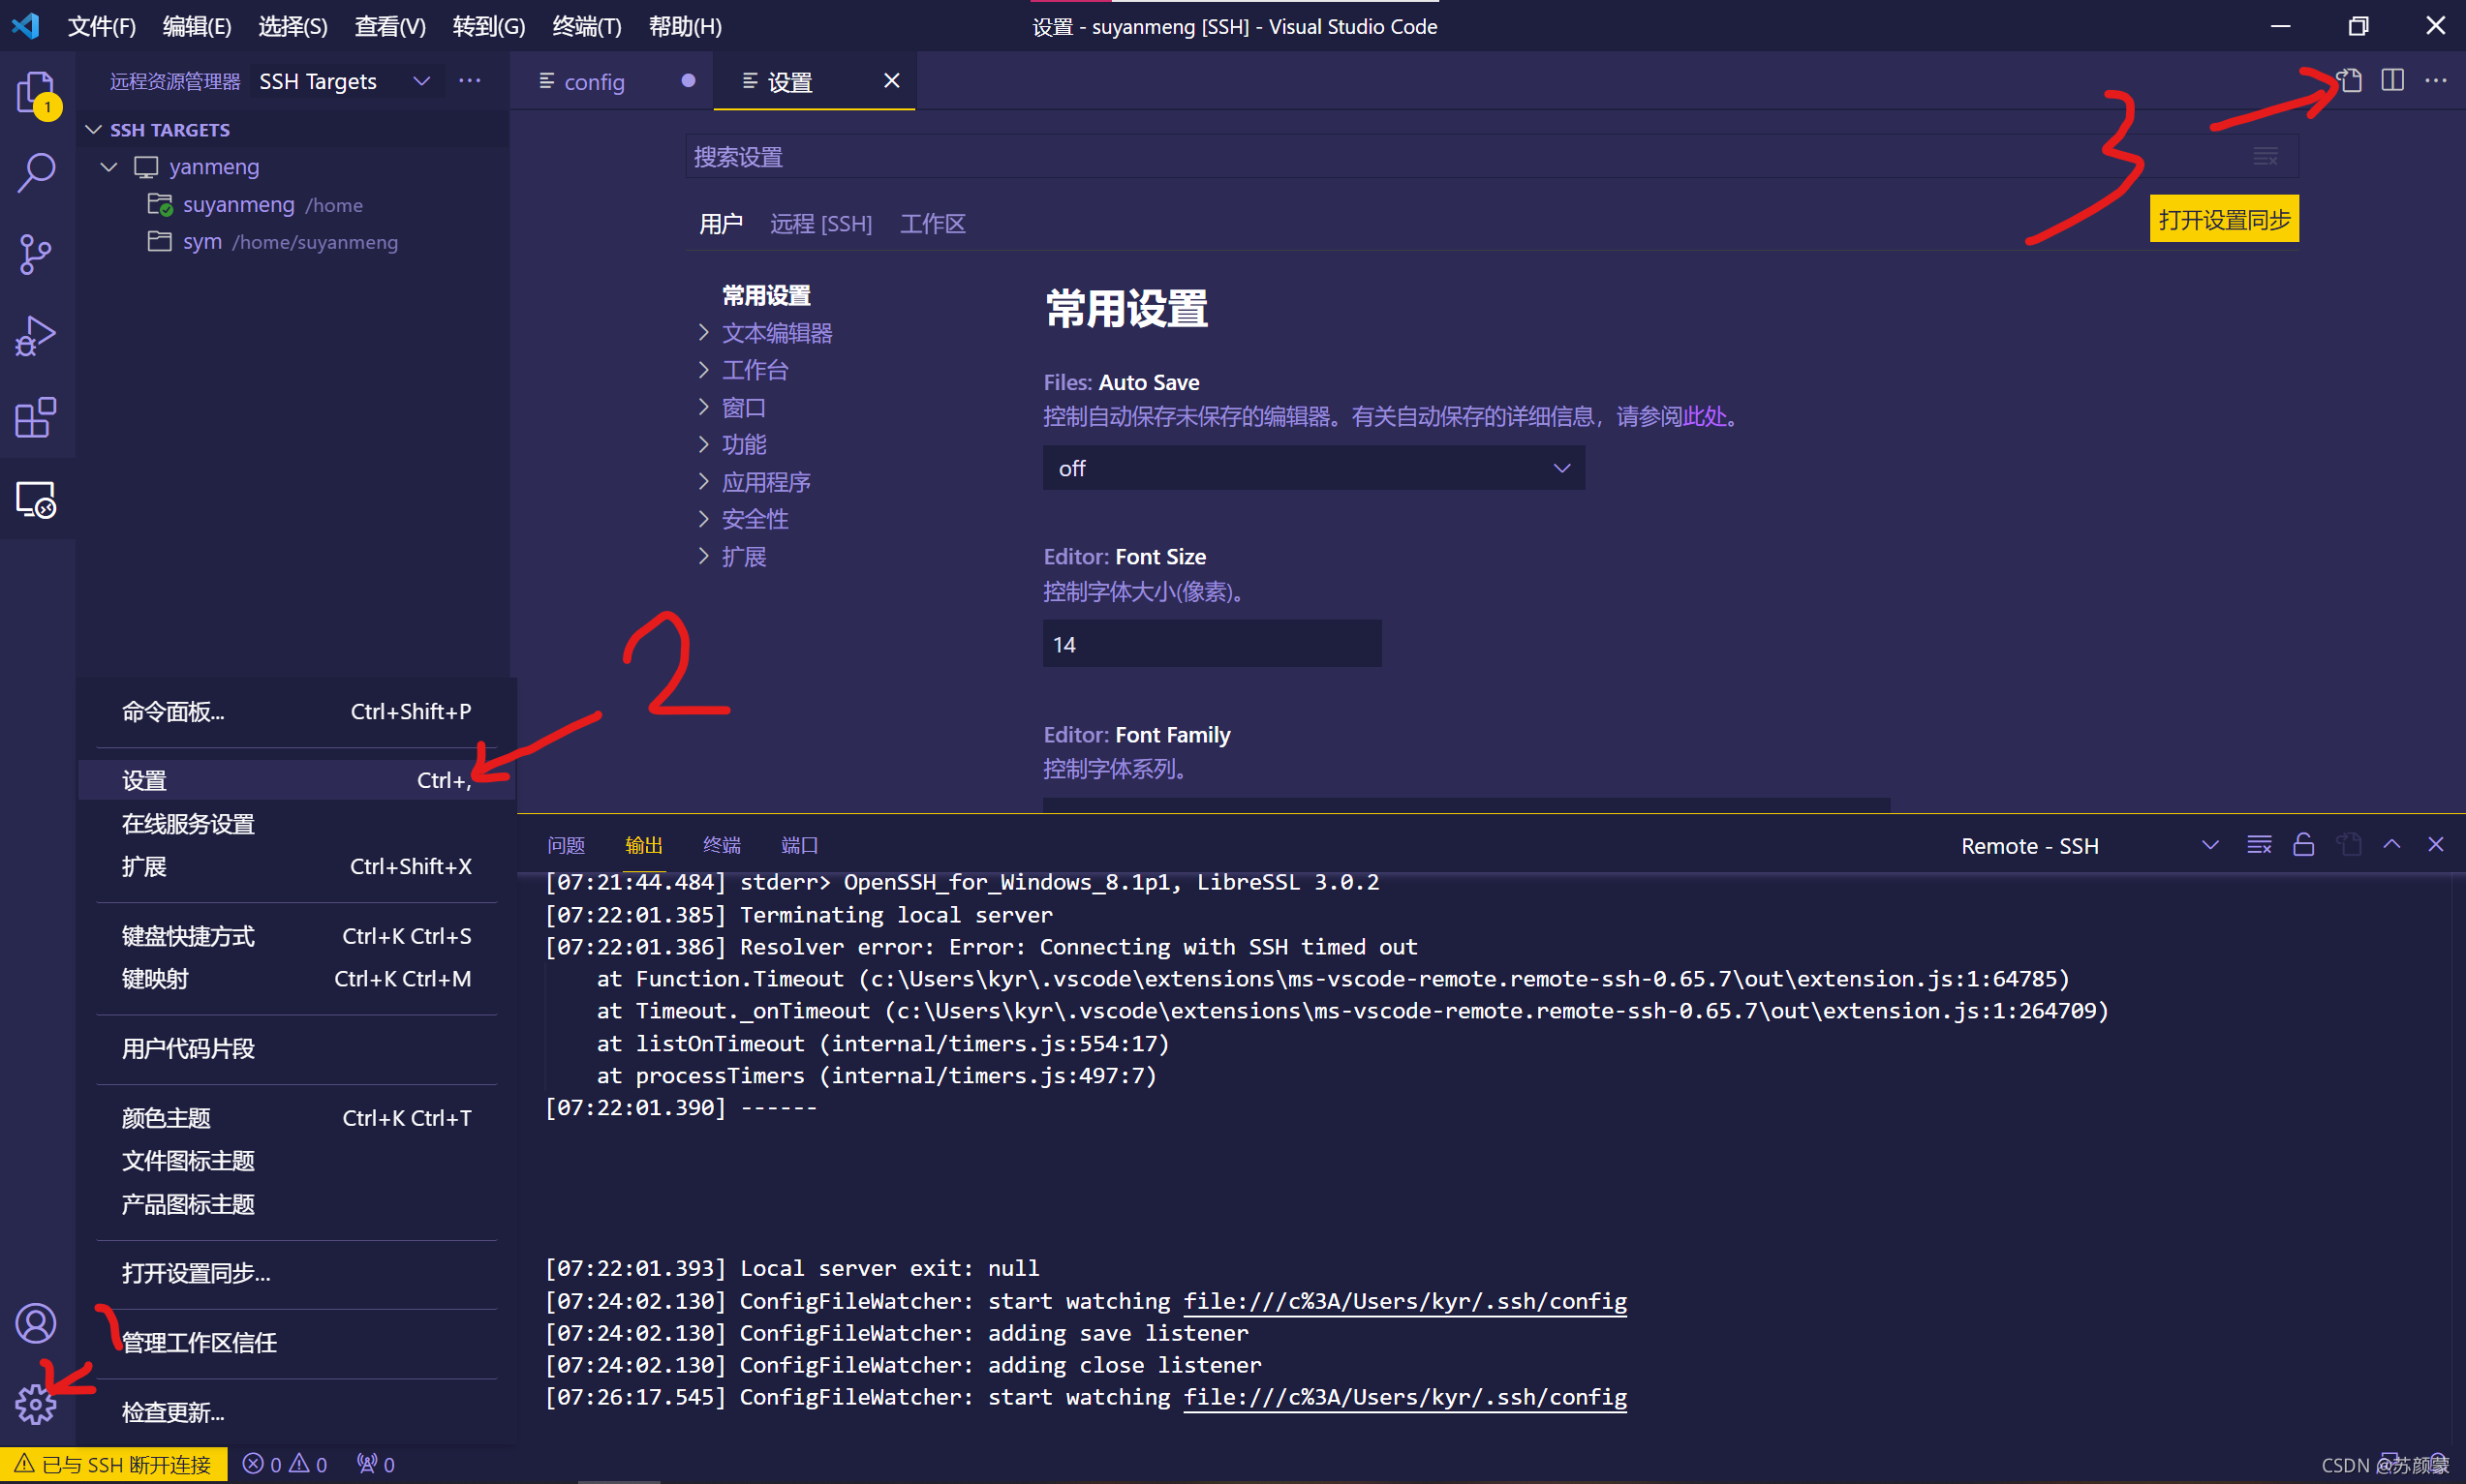This screenshot has height=1484, width=2466.
Task: Close the 设置 editor tab
Action: tap(891, 80)
